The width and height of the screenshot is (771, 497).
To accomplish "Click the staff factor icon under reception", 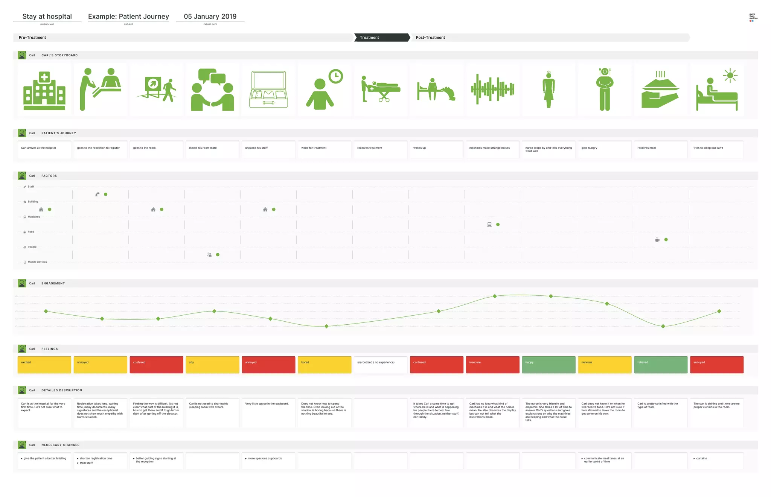I will click(x=97, y=195).
